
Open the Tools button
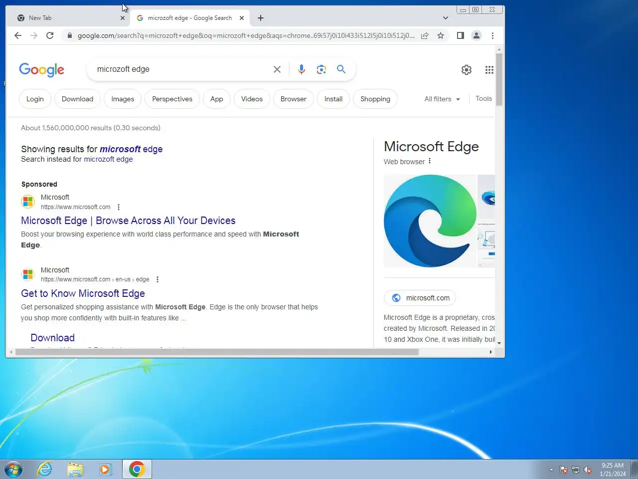[x=483, y=98]
